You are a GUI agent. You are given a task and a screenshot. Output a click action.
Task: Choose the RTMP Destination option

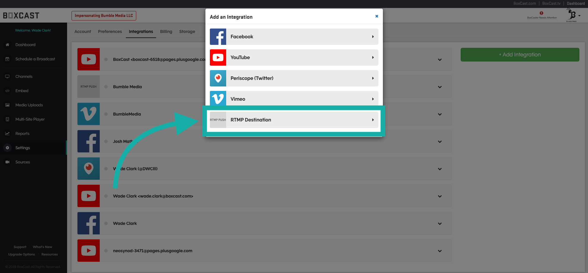tap(294, 120)
